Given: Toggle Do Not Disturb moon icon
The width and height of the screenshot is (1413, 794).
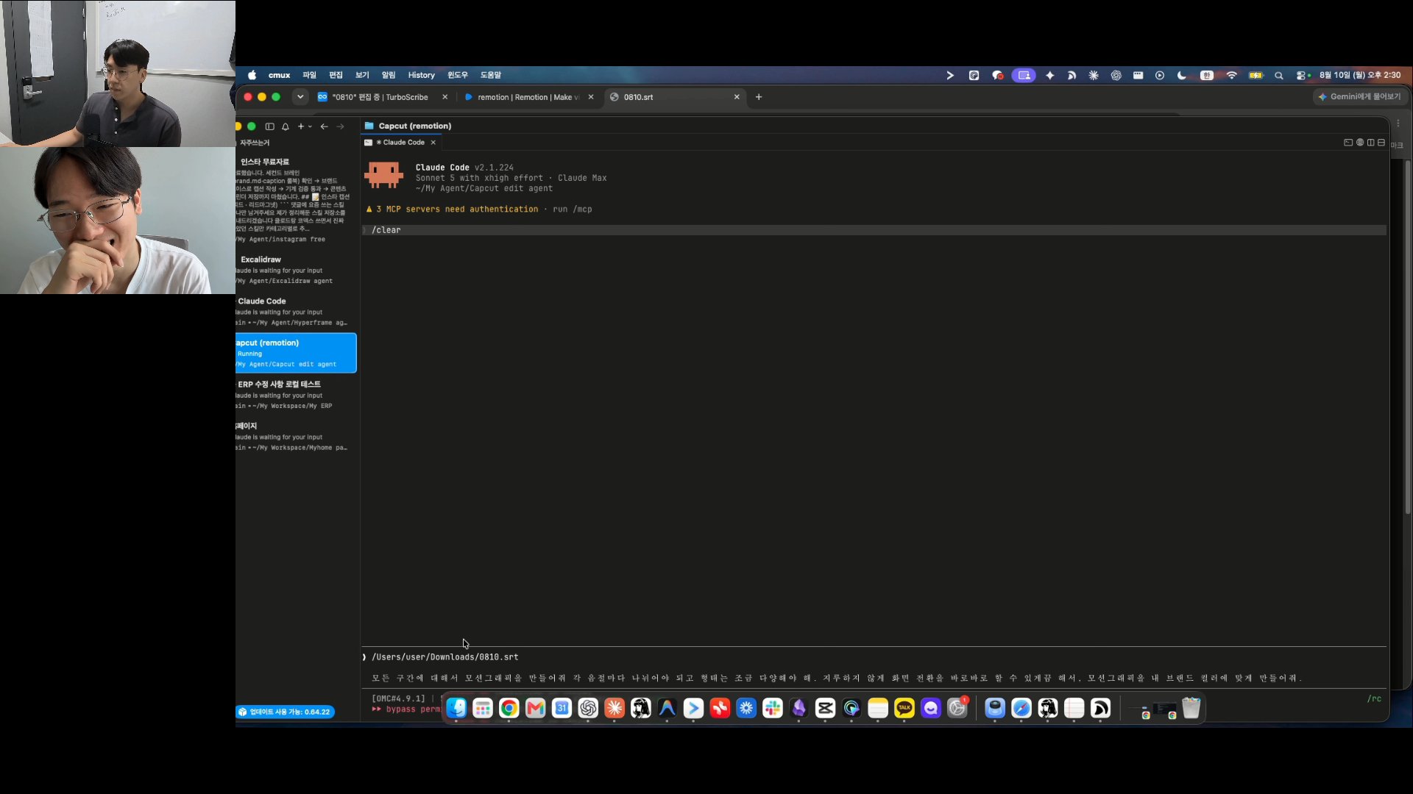Looking at the screenshot, I should tap(1181, 75).
